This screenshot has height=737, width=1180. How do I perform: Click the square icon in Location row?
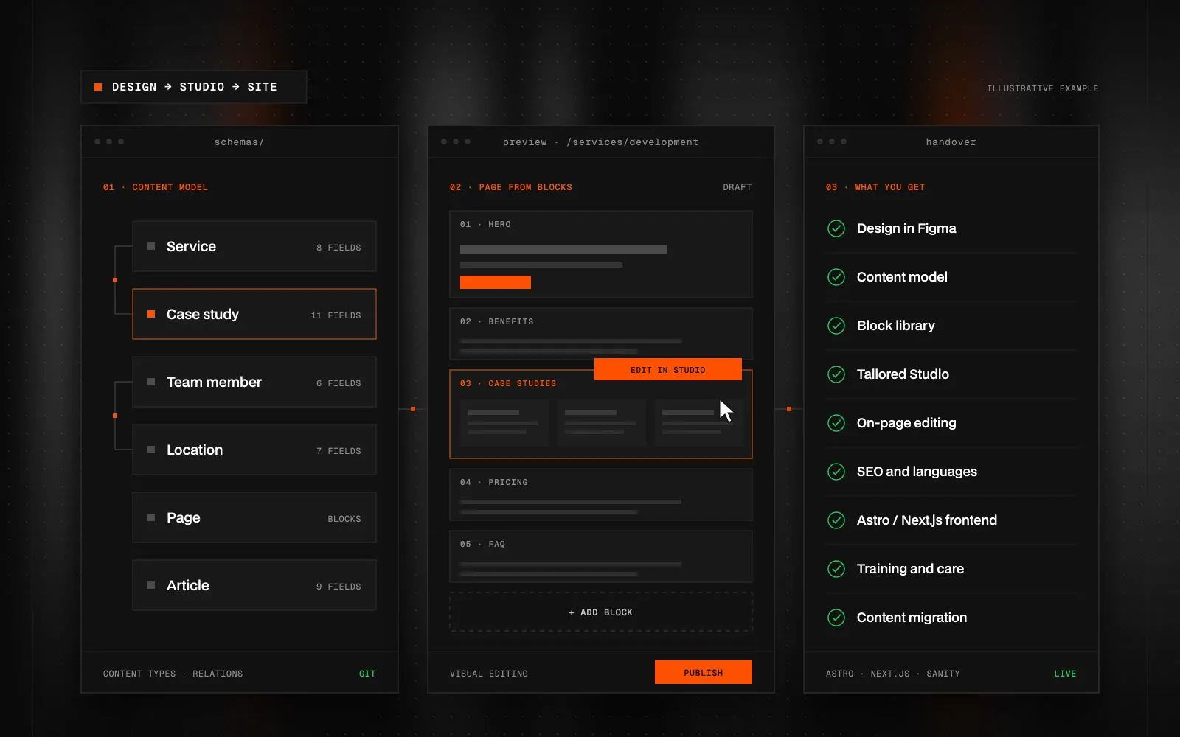(x=151, y=450)
